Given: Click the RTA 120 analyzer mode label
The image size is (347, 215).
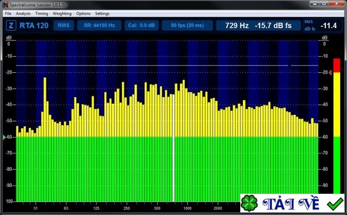Looking at the screenshot, I should pyautogui.click(x=33, y=25).
